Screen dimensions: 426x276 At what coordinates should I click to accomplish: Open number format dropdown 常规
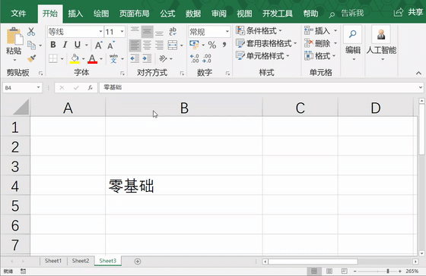pos(227,32)
